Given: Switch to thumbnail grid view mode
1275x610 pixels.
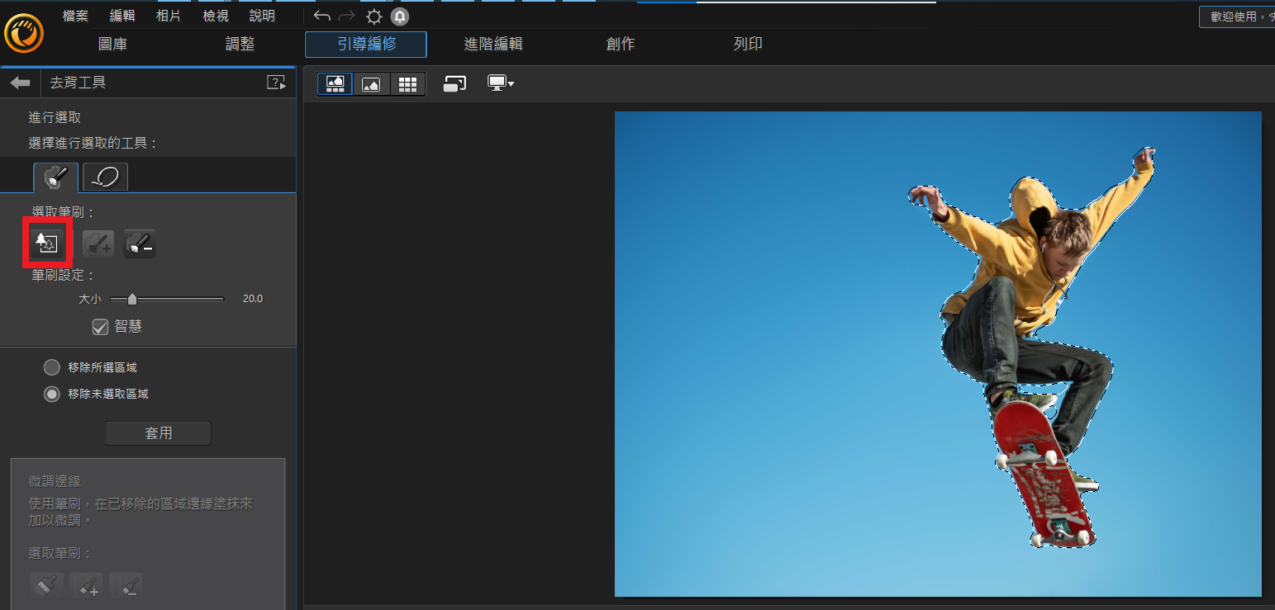Looking at the screenshot, I should click(x=407, y=84).
